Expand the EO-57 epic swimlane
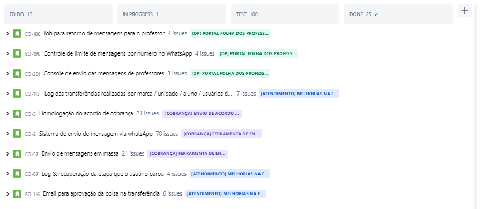Viewport: 491px width, 209px height. 8,154
